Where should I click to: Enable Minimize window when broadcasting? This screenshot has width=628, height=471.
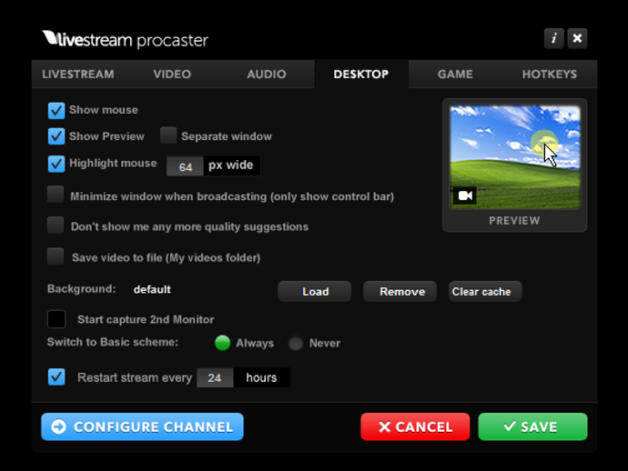tap(56, 194)
